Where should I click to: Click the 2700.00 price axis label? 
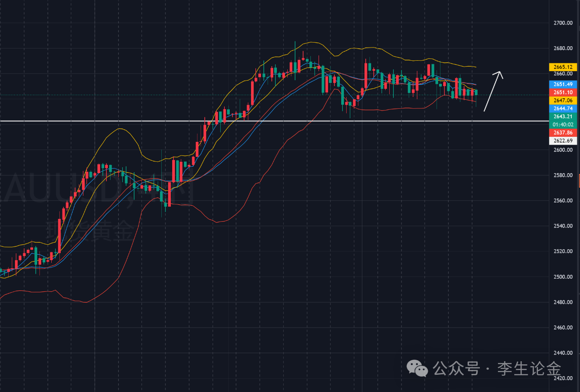pos(563,23)
